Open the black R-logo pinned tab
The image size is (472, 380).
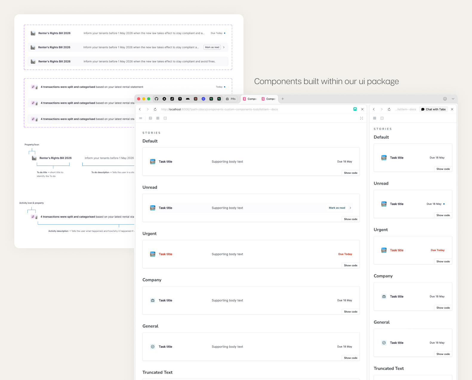(x=180, y=99)
